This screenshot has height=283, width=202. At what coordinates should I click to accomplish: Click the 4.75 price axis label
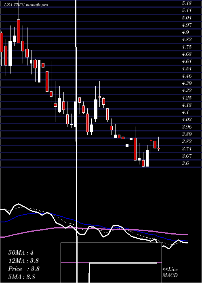coord(187,47)
